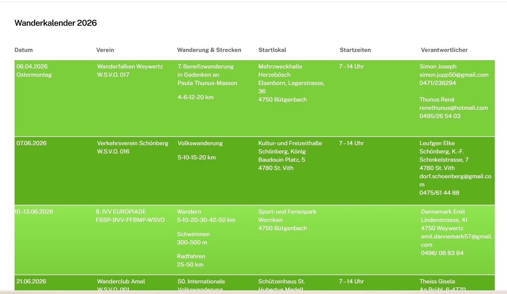Click the date 10.-13.06.2026
The width and height of the screenshot is (507, 294).
pyautogui.click(x=34, y=212)
